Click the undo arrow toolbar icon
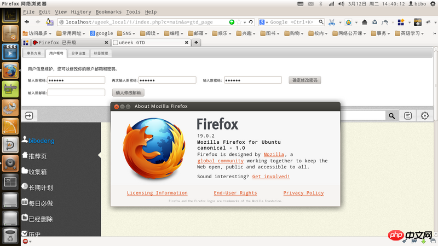This screenshot has height=246, width=438. [x=385, y=22]
